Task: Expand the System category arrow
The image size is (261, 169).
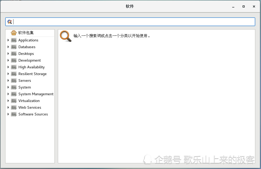Action: [8, 87]
